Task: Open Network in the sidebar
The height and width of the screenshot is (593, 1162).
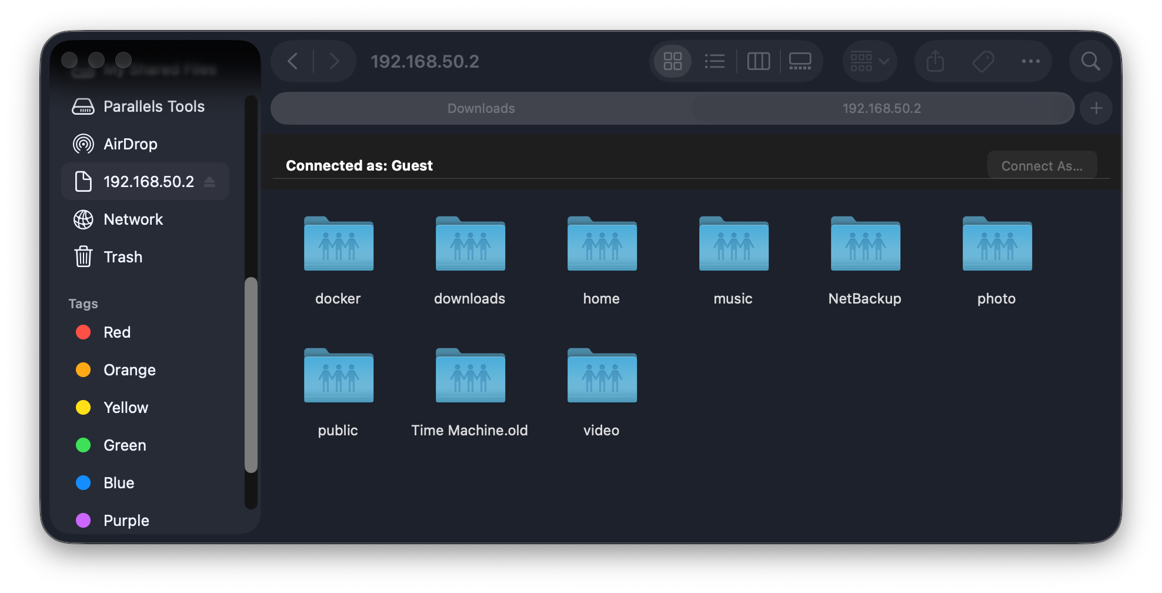Action: click(145, 219)
